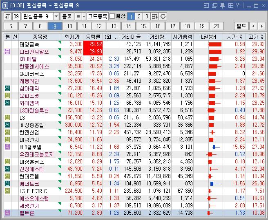Viewport: 268px width, 220px height.
Task: Switch to watchlist tab 6
Action: click(11, 26)
